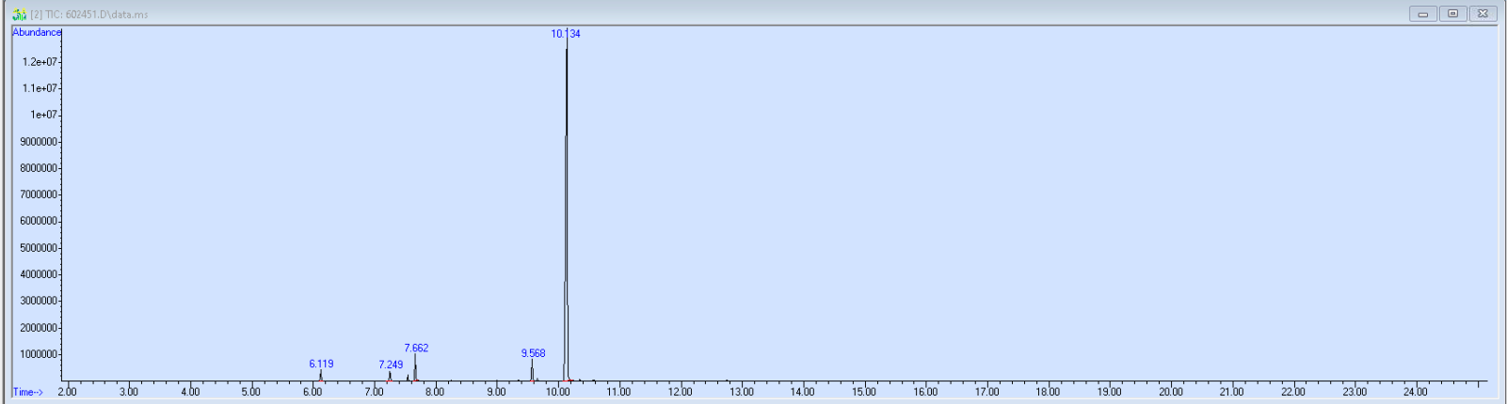This screenshot has width=1507, height=404.
Task: Click the small chromatogram peak at 7.662
Action: pyautogui.click(x=415, y=367)
